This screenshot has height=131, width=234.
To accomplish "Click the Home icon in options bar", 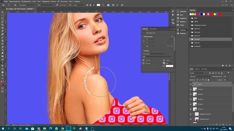I will (x=3, y=5).
